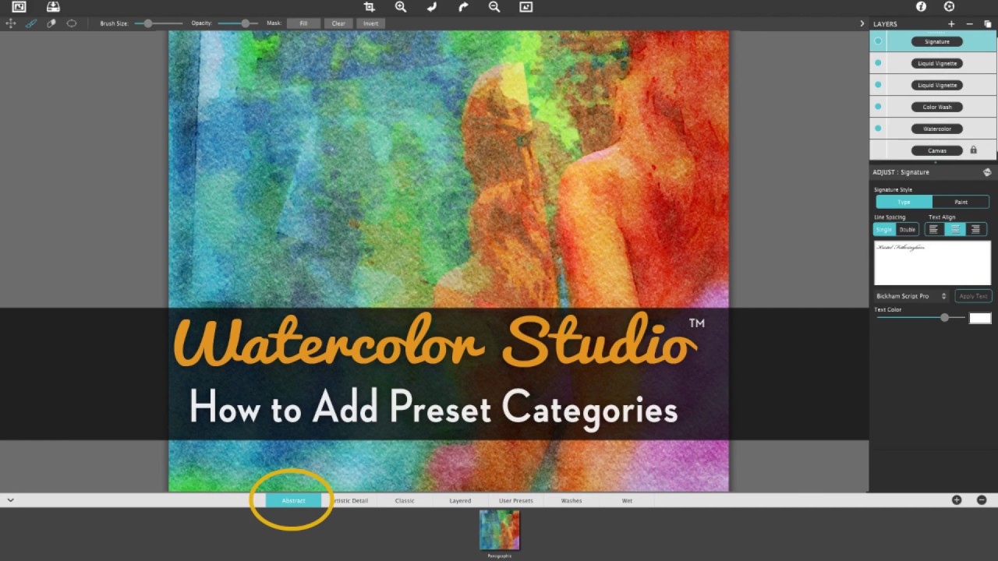Align signature text center
Screen dimensions: 998x561
(x=954, y=230)
